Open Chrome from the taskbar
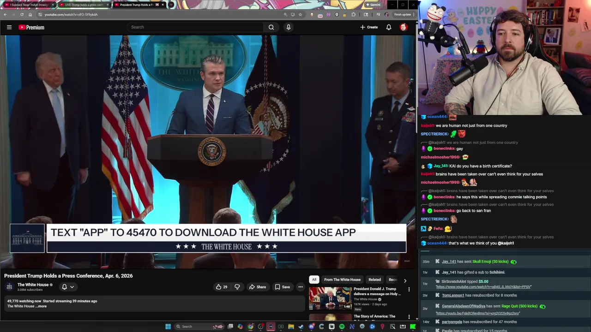This screenshot has width=591, height=332. tap(250, 326)
